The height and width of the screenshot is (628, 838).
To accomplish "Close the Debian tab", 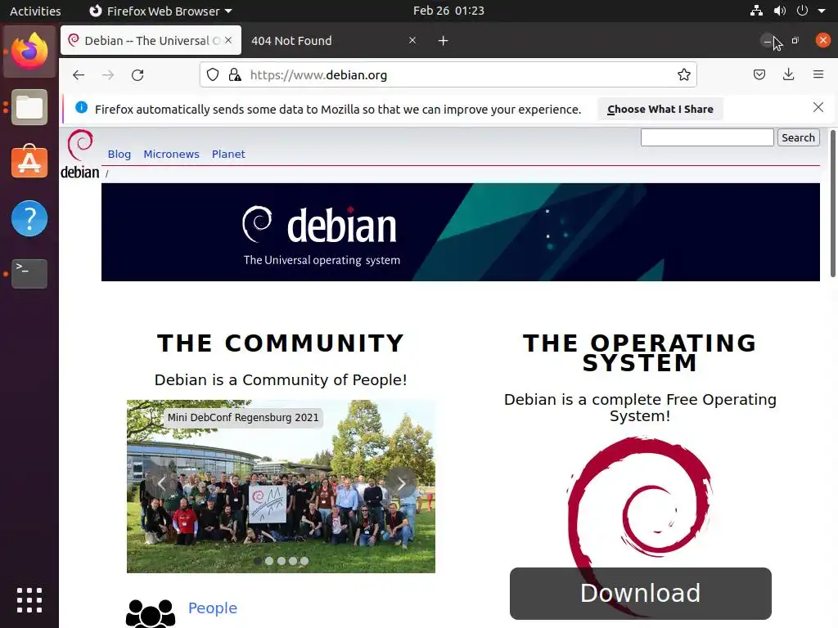I will point(228,40).
